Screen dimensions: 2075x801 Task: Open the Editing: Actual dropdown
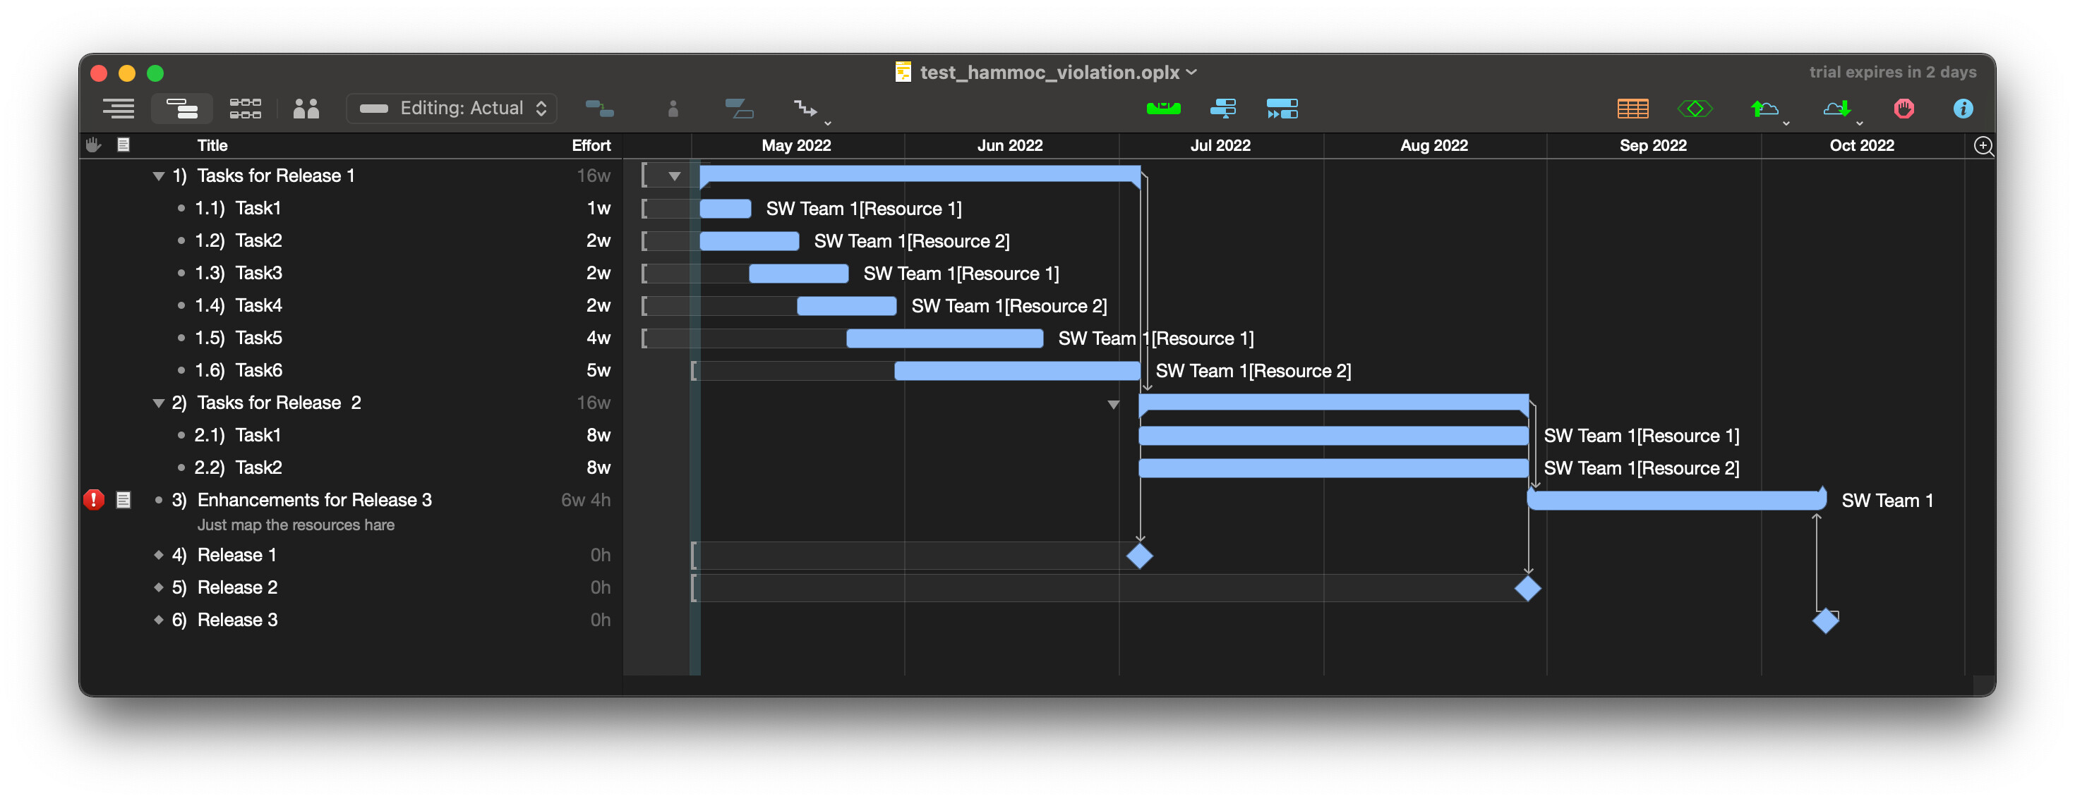[452, 108]
